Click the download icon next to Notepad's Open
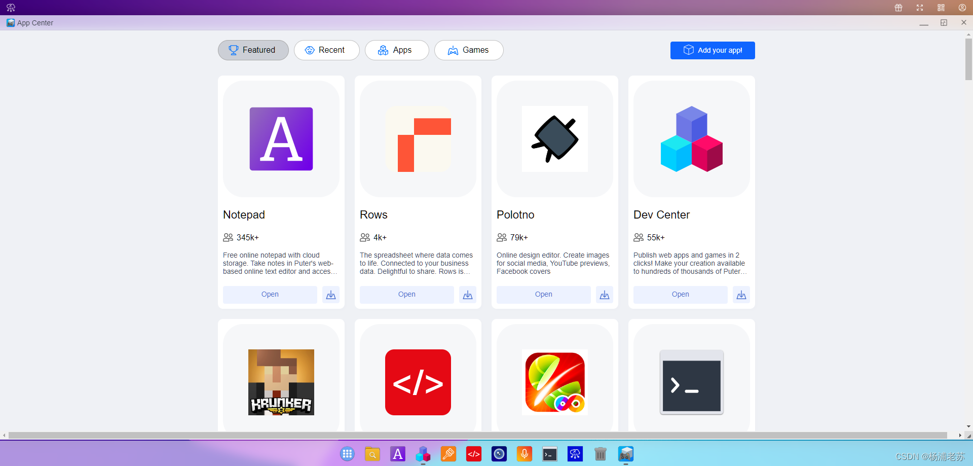The height and width of the screenshot is (466, 973). [x=331, y=295]
